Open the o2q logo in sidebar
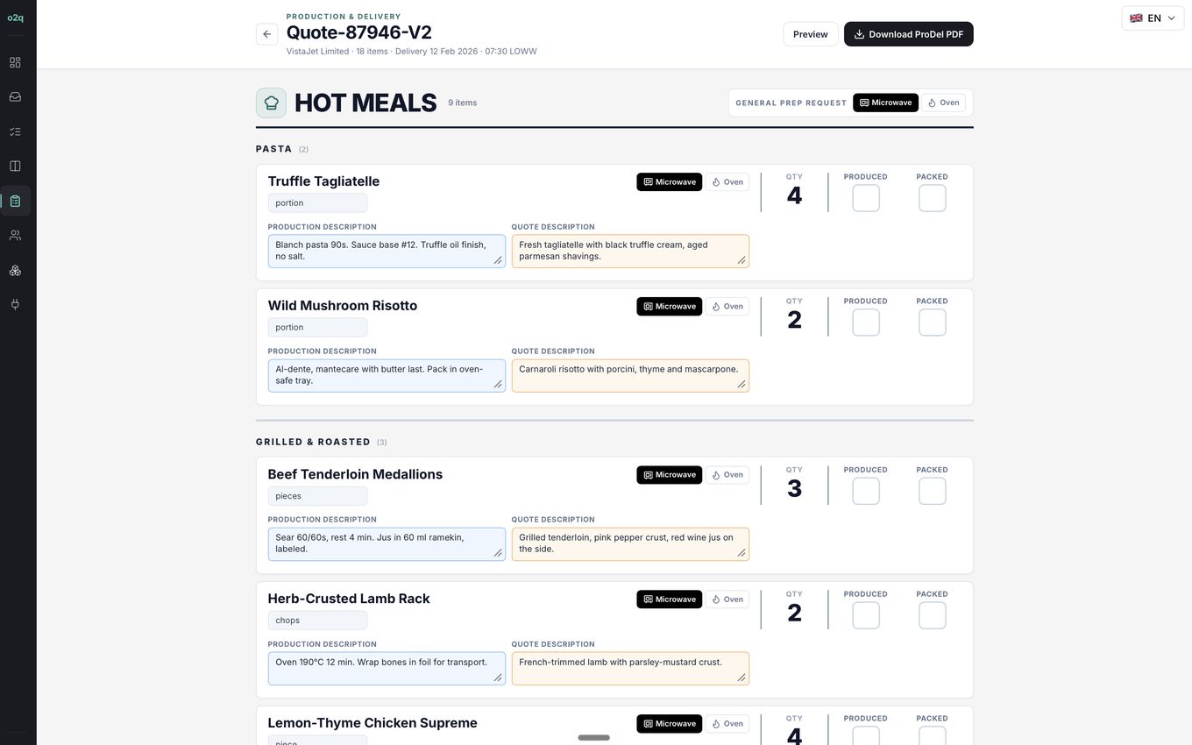This screenshot has height=745, width=1192. [x=15, y=18]
